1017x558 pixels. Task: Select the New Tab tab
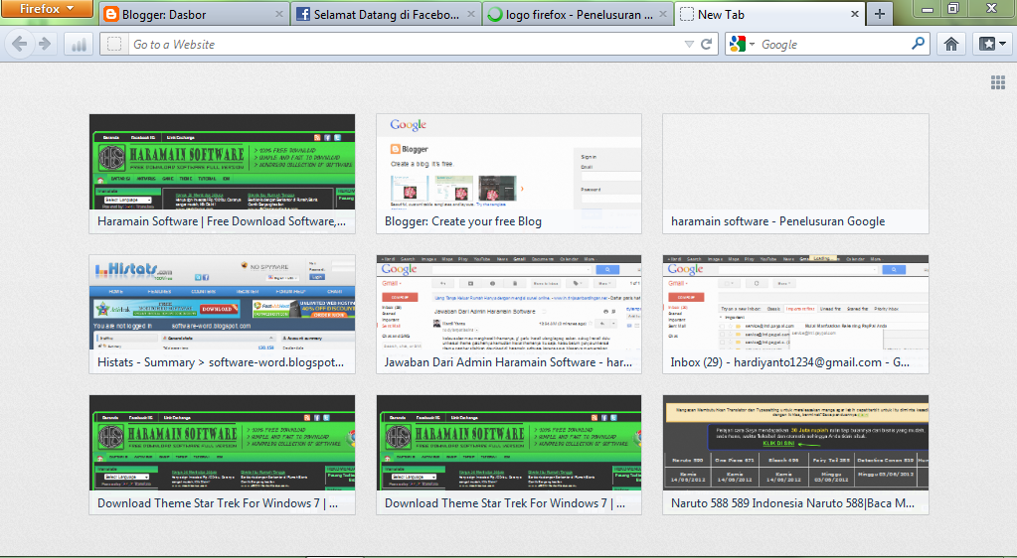tap(769, 14)
